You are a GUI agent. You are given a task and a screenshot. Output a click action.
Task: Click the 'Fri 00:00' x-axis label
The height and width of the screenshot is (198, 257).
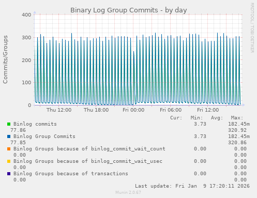click(133, 110)
